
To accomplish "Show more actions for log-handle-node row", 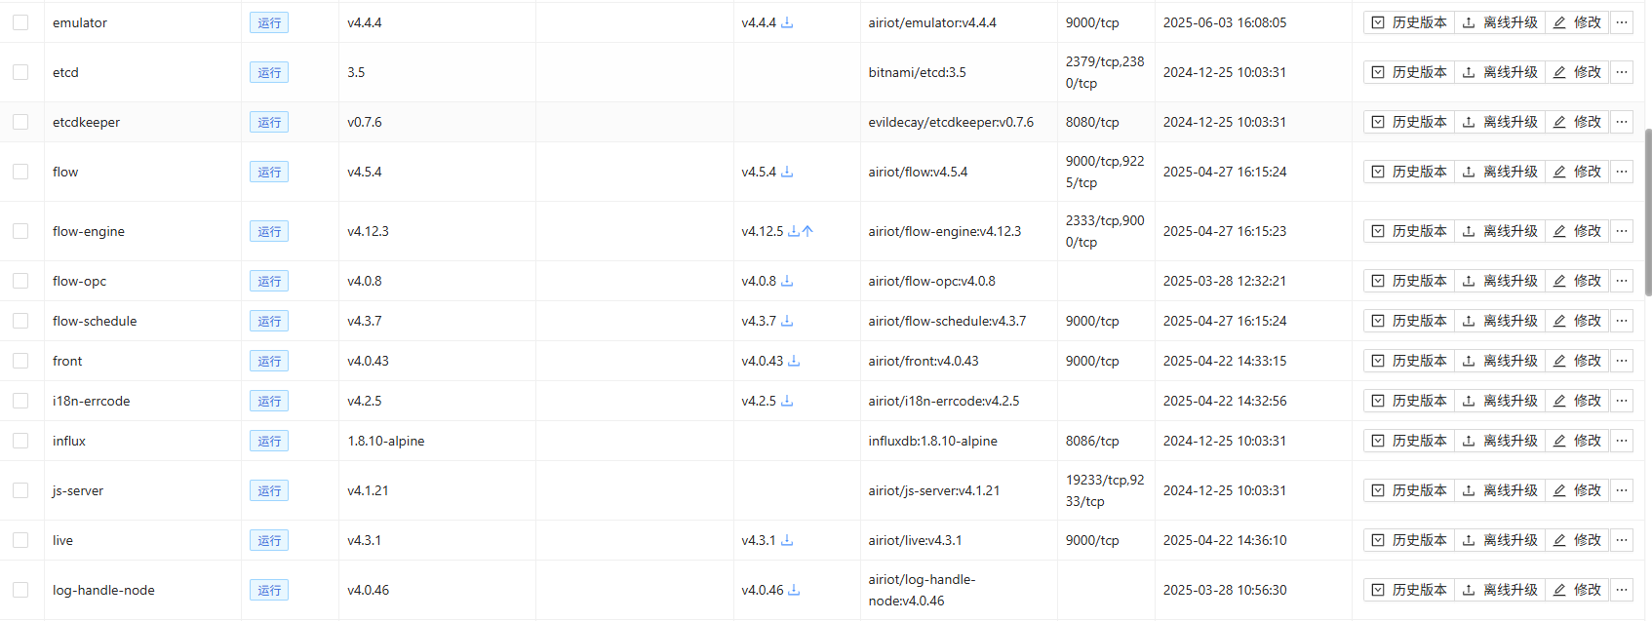I will [1622, 590].
